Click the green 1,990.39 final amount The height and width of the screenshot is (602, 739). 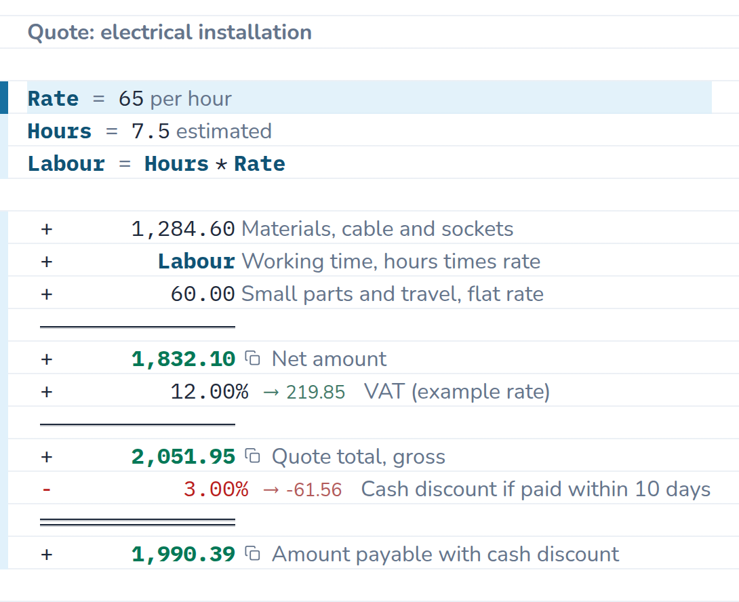coord(183,555)
